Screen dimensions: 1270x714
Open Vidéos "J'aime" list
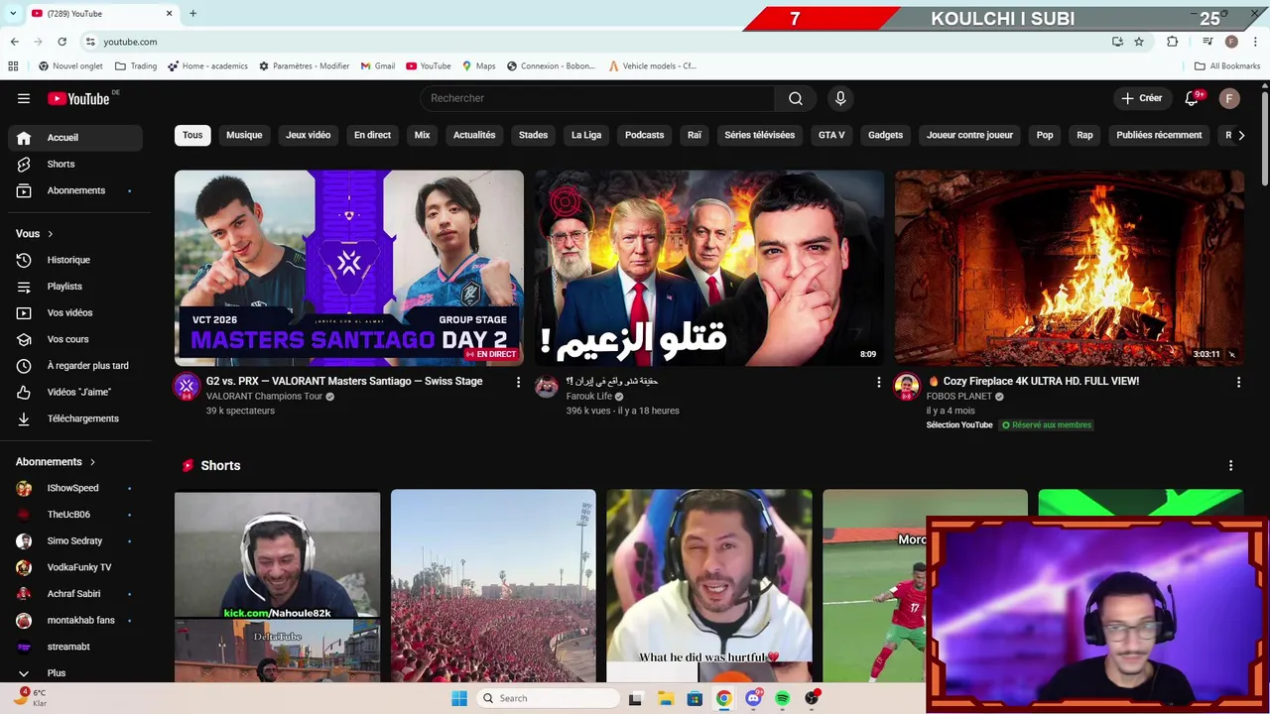point(75,392)
